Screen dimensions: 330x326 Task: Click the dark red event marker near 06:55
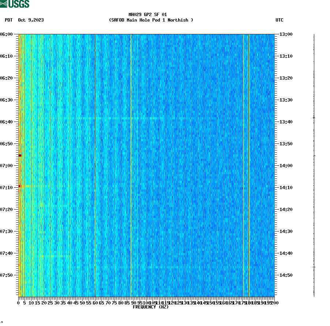coord(20,155)
